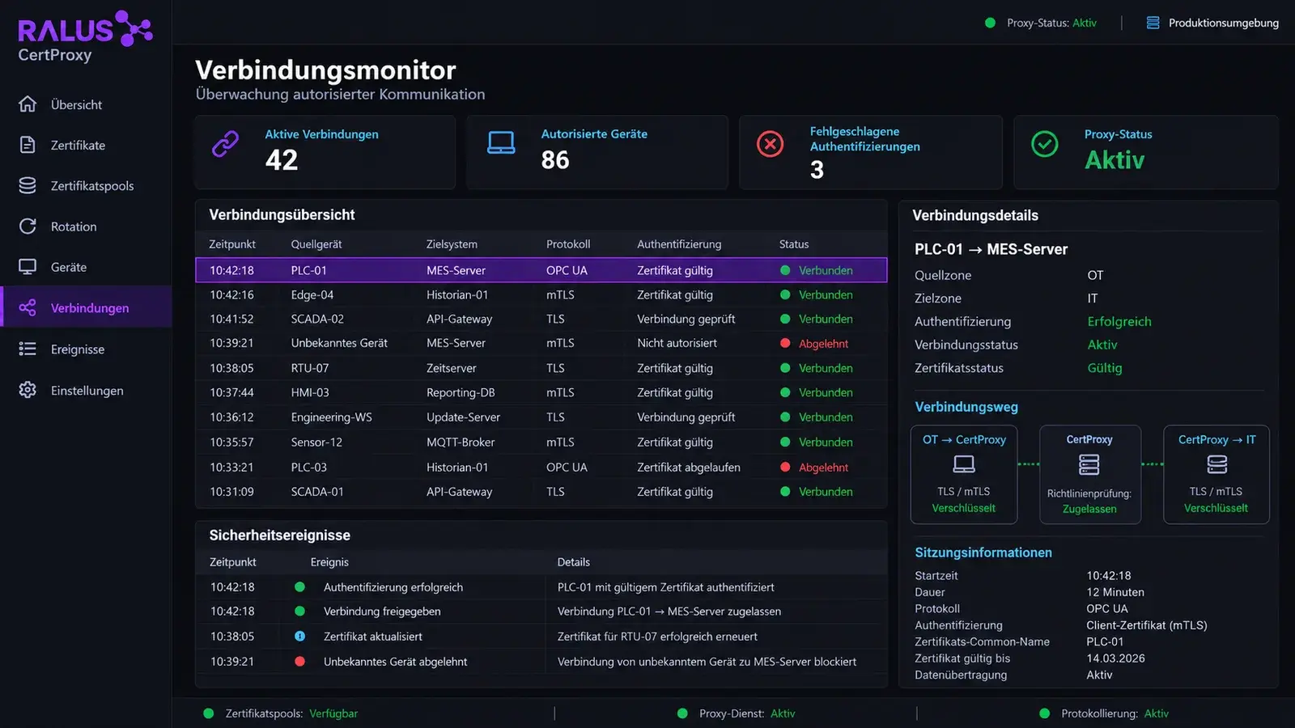The width and height of the screenshot is (1295, 728).
Task: Click the Engineering-WS source device cell
Action: 331,417
